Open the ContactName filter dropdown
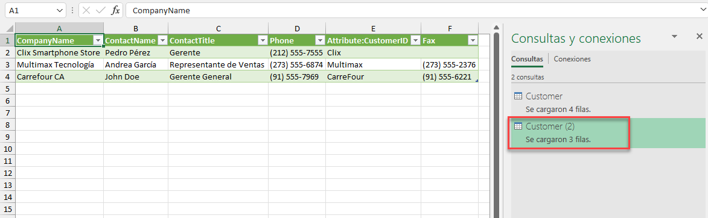 163,40
